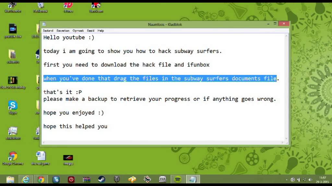Screen dimensions: 332x186
Task: Select the Best Of Bob Marley desktop icon
Action: (x=13, y=82)
